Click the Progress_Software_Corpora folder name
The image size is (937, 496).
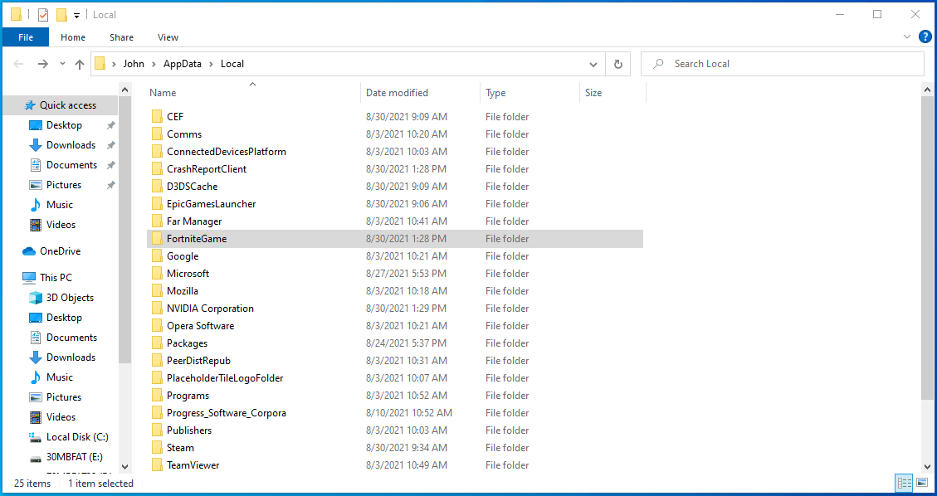(x=227, y=413)
